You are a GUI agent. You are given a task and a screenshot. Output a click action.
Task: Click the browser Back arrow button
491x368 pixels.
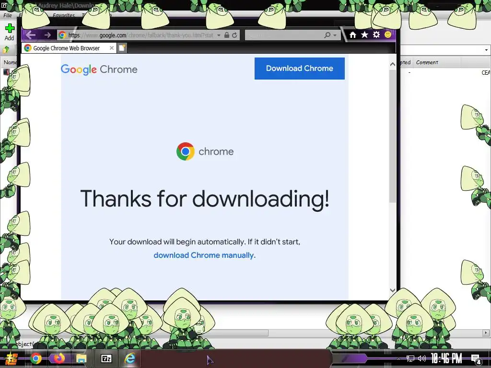(30, 34)
